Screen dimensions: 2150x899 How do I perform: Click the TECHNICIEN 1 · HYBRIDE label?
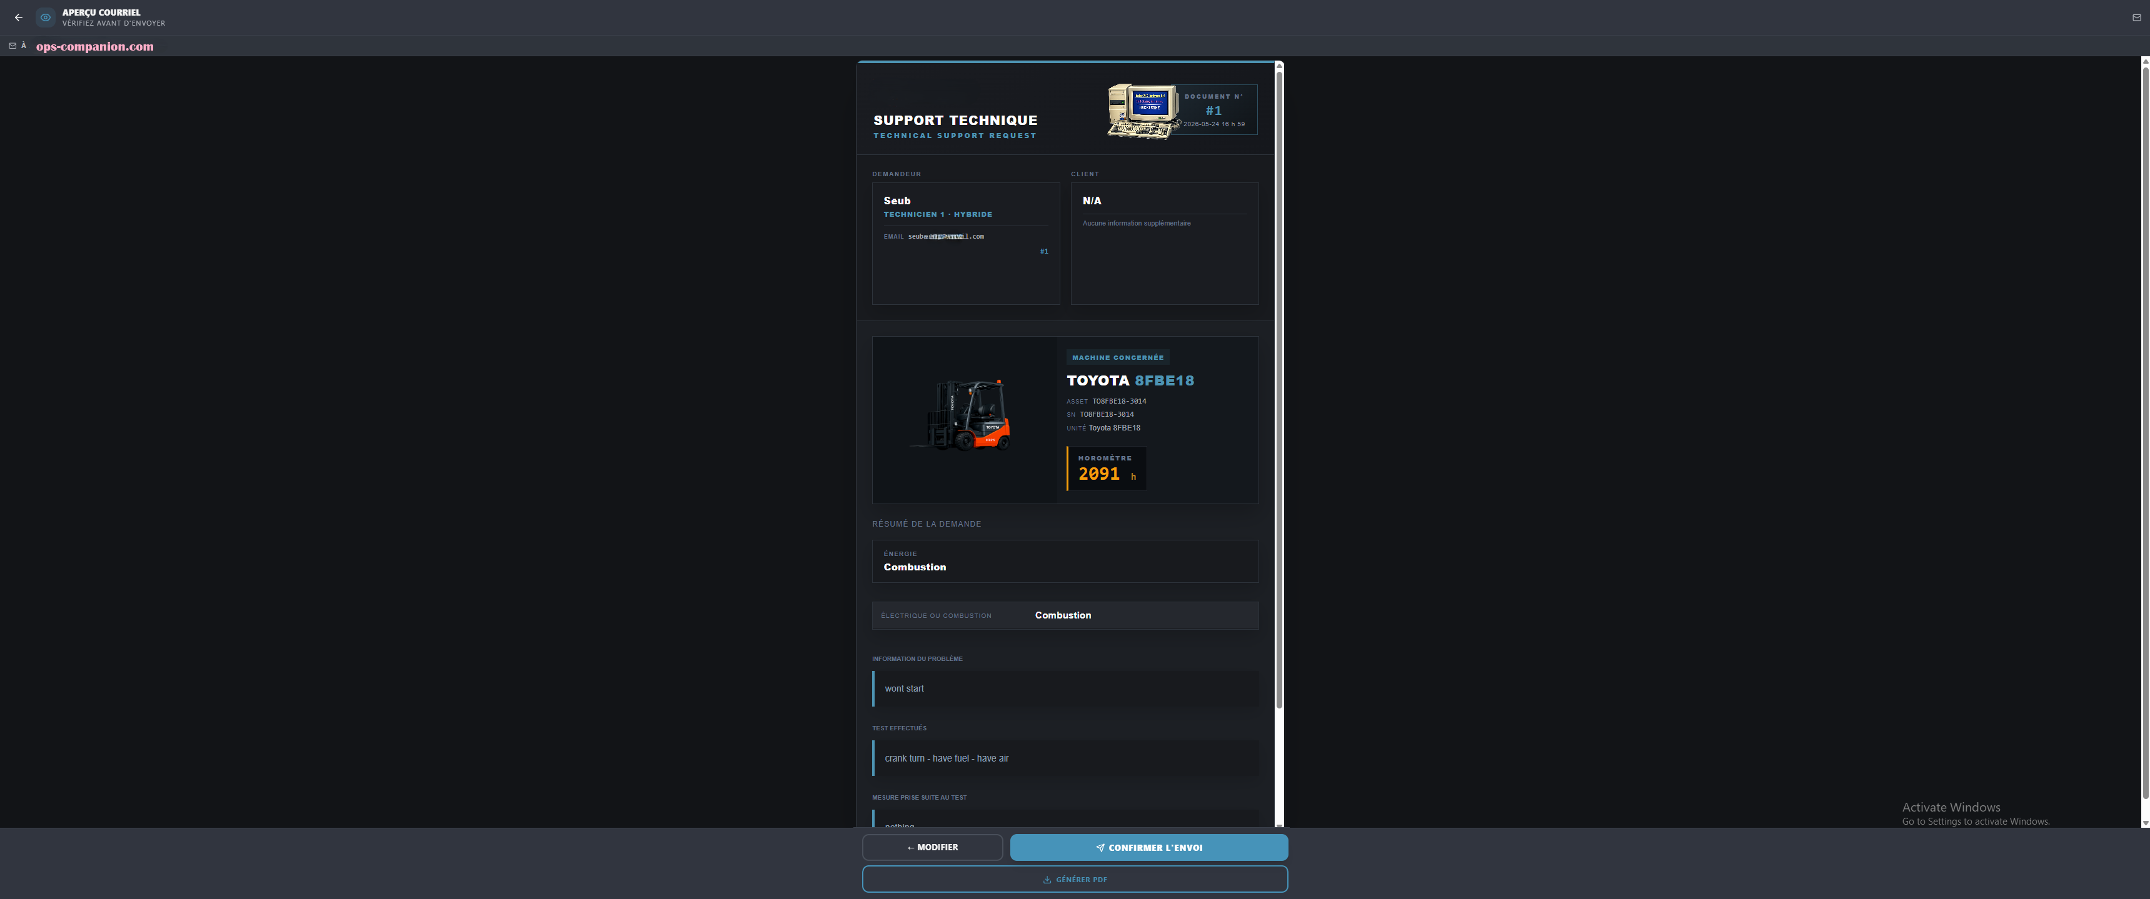pyautogui.click(x=937, y=214)
